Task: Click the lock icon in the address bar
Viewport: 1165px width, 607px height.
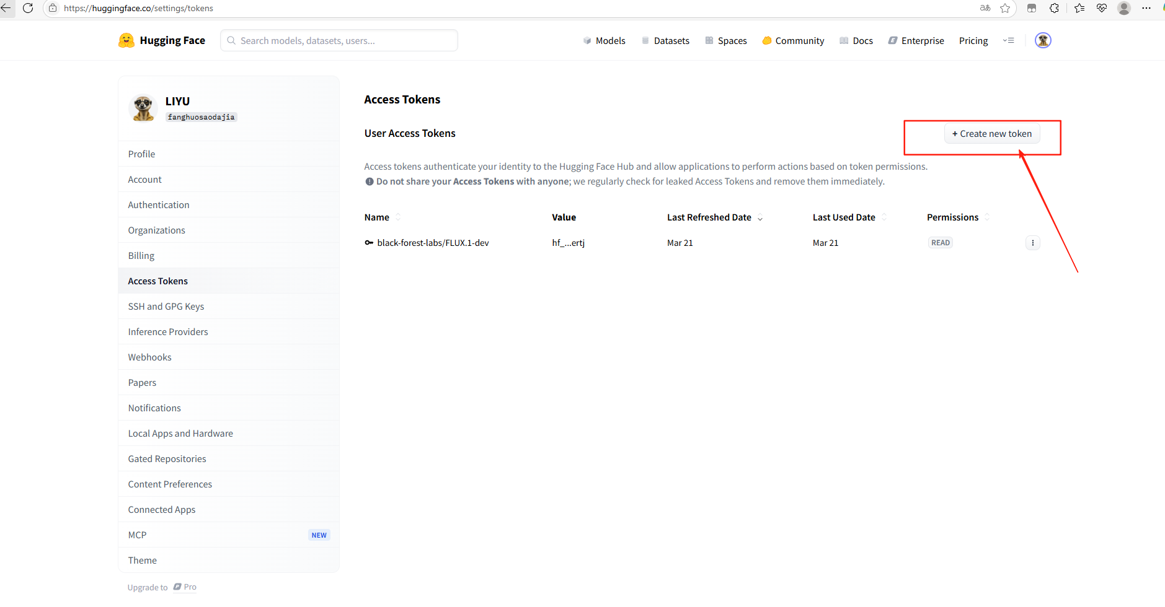Action: click(x=53, y=8)
